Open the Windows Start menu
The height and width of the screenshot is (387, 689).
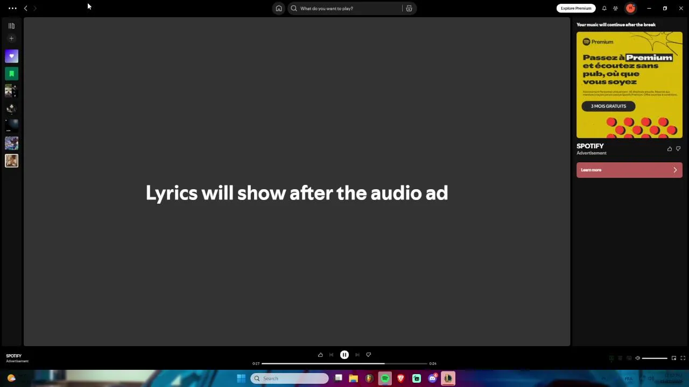coord(241,378)
